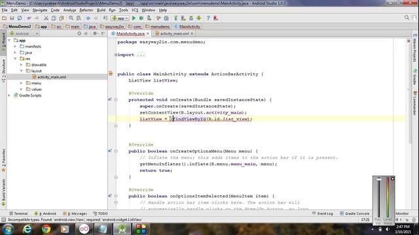Expand the values folder
This screenshot has width=419, height=235.
22,89
